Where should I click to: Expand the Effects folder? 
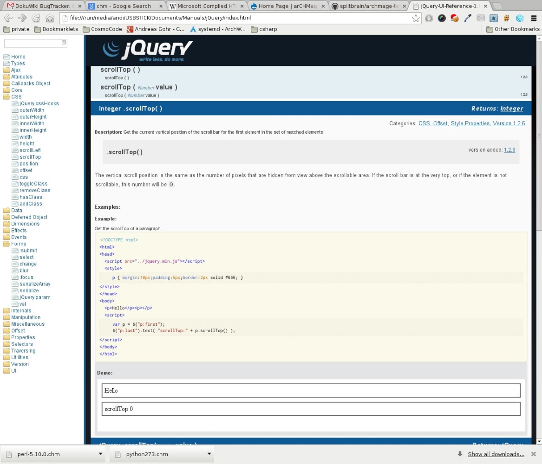point(19,230)
